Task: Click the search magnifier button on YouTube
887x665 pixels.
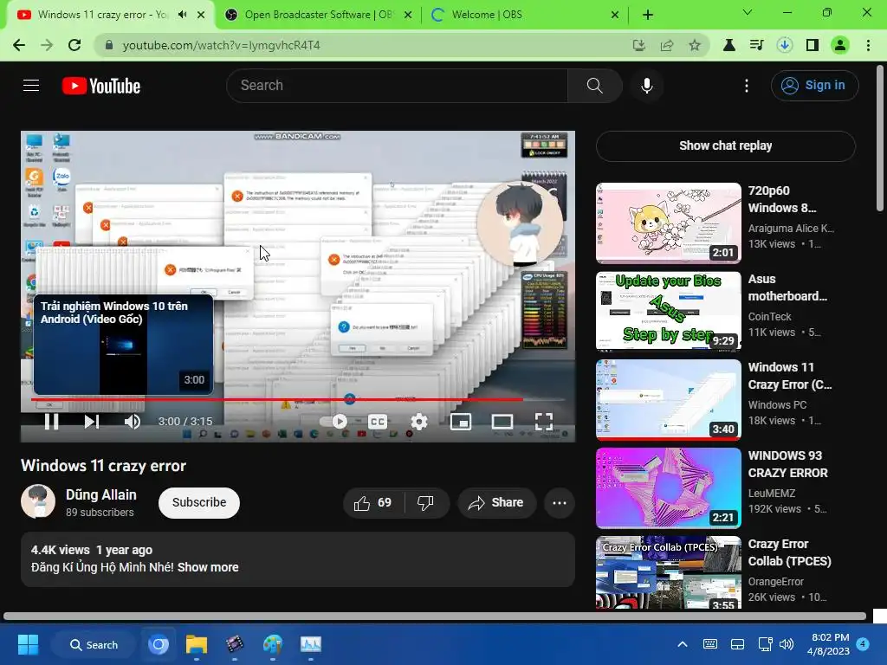Action: tap(594, 86)
